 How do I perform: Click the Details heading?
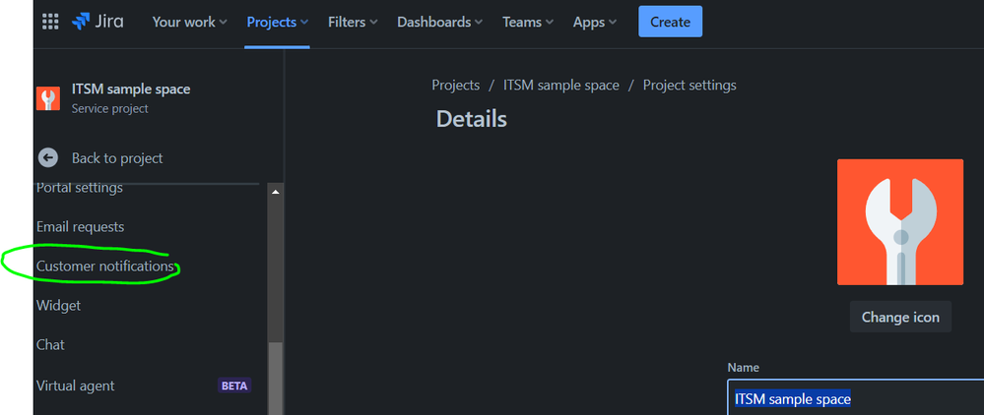(471, 118)
